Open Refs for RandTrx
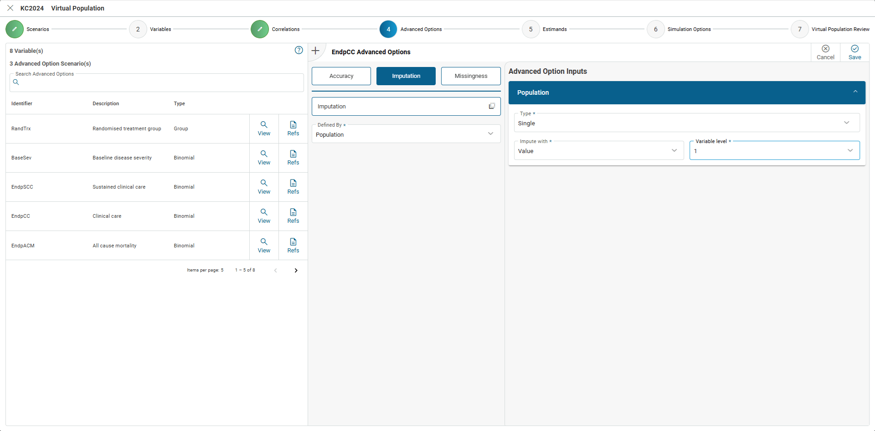This screenshot has width=875, height=431. (293, 128)
